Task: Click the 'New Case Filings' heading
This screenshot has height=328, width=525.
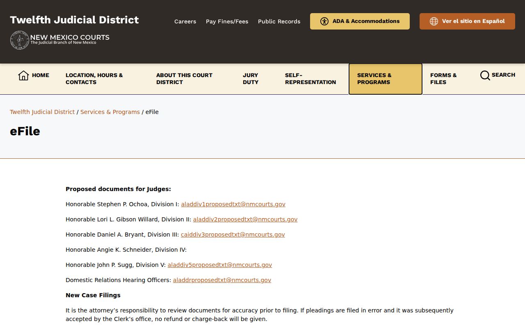Action: [x=93, y=295]
